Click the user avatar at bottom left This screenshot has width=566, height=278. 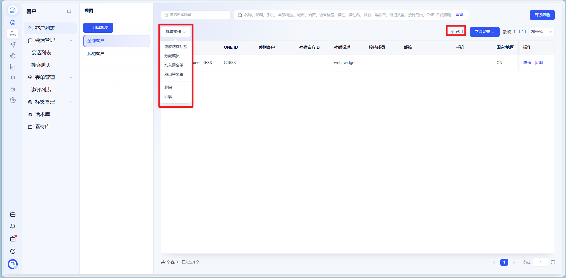pyautogui.click(x=13, y=264)
